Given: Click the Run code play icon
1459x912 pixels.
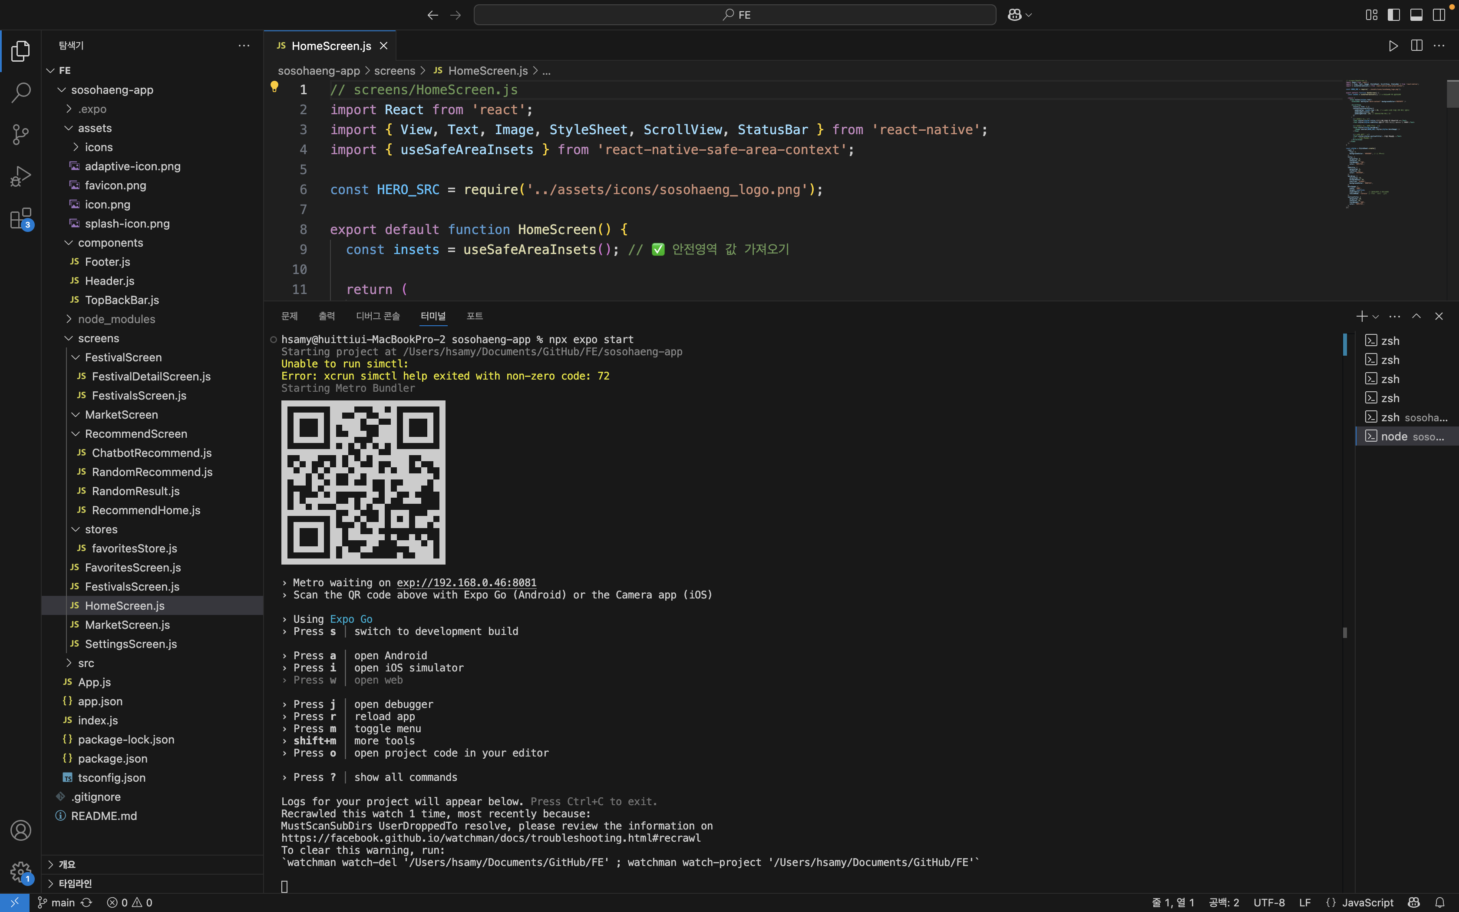Looking at the screenshot, I should [x=1393, y=46].
